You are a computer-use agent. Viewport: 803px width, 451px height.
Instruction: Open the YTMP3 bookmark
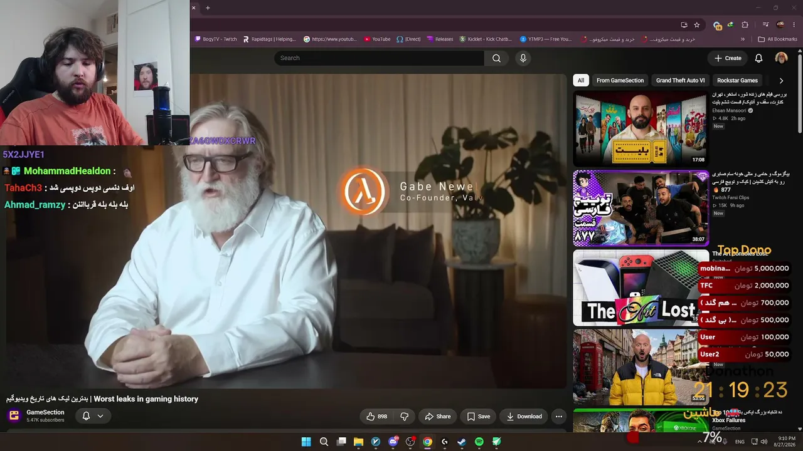[546, 39]
